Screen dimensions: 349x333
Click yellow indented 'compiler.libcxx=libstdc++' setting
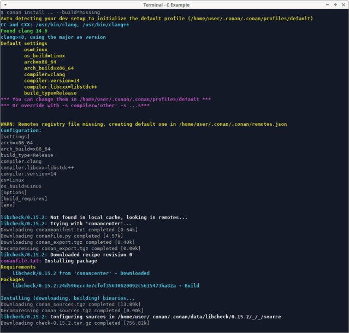[x=61, y=87]
